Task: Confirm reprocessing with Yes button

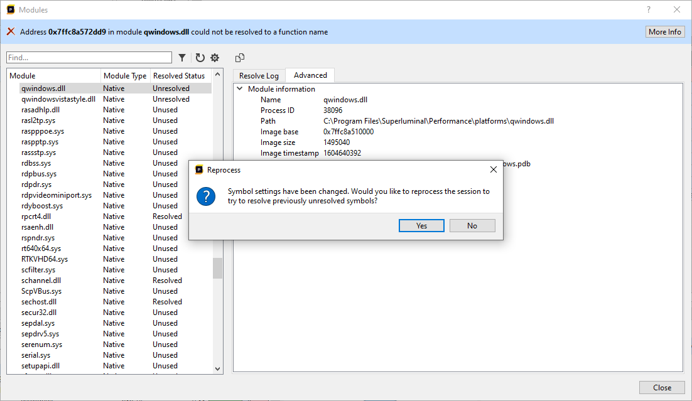Action: pos(421,226)
